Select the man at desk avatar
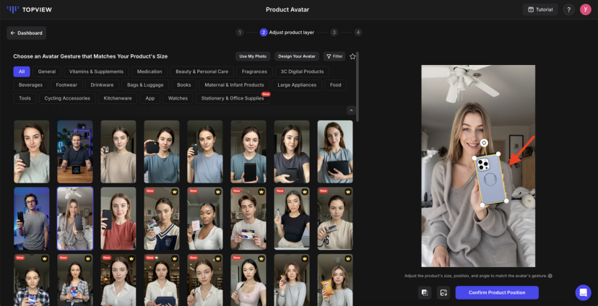The height and width of the screenshot is (306, 598). [75, 152]
